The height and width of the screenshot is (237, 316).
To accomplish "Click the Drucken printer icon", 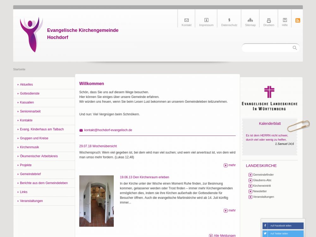I will 269,20.
